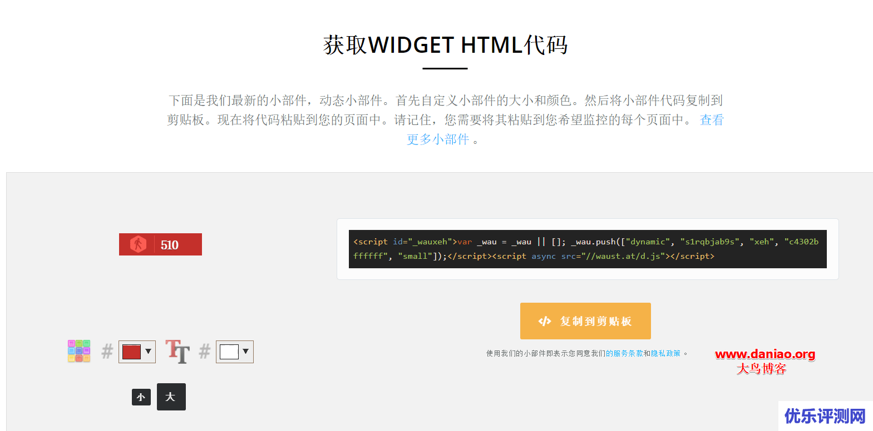Click the colorful palette grid icon
Screen dimensions: 873x431
[79, 351]
